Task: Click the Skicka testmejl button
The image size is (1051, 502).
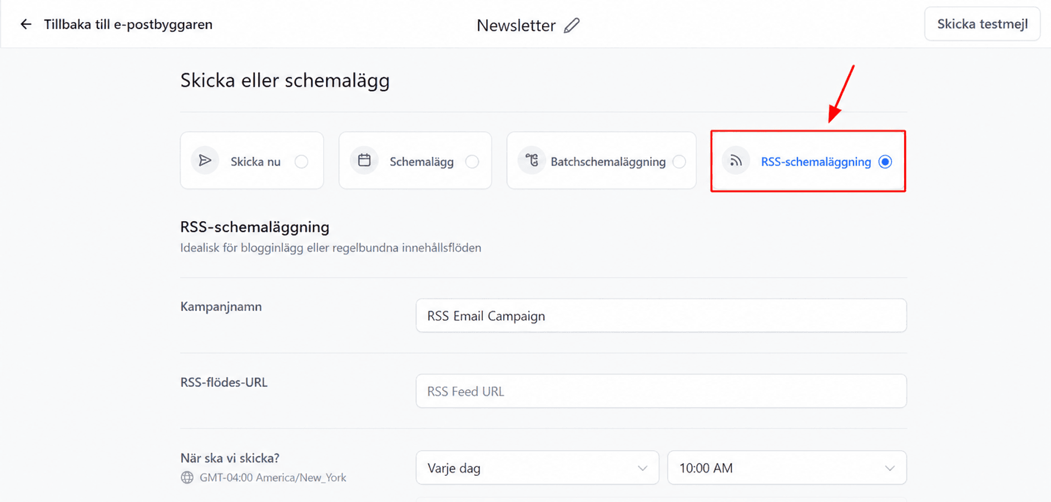Action: [982, 24]
